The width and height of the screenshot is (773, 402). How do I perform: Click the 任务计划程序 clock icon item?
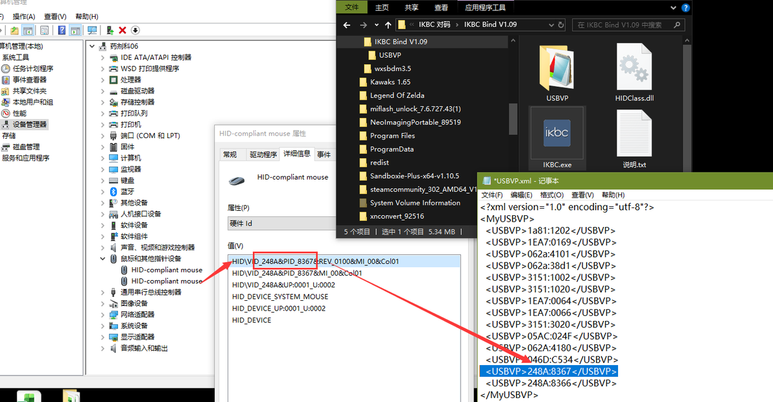tap(28, 69)
